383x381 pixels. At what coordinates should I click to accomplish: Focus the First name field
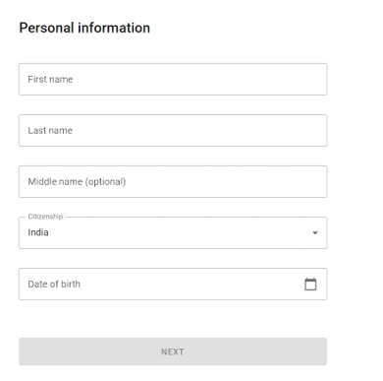point(173,80)
